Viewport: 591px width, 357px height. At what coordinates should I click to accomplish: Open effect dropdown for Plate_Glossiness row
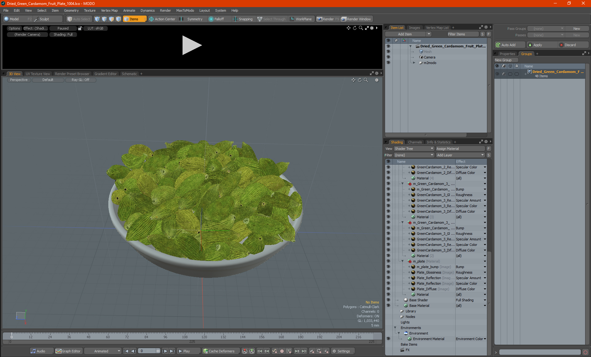click(x=485, y=272)
